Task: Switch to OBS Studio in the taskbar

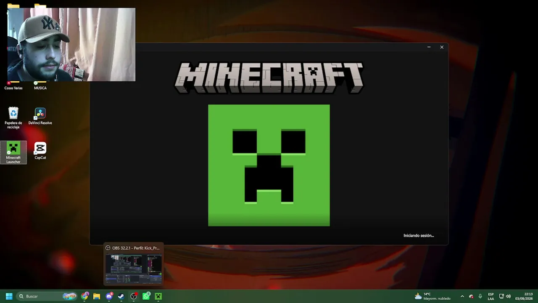Action: point(134,296)
